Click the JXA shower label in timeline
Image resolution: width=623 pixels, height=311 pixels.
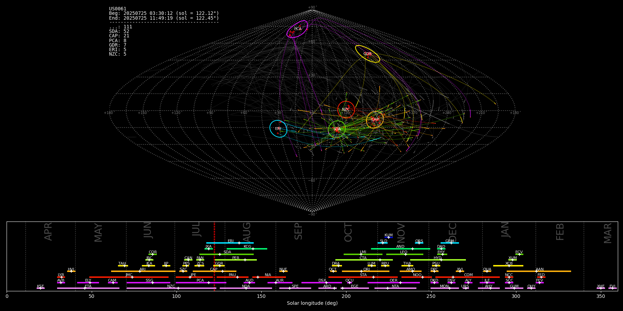208,247
